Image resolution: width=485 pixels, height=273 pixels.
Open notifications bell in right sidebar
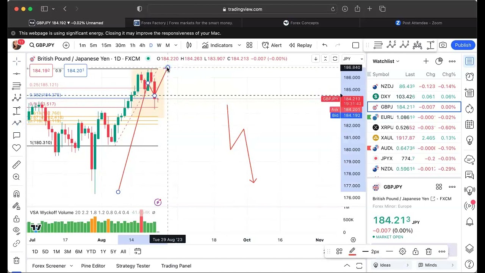pos(469,222)
